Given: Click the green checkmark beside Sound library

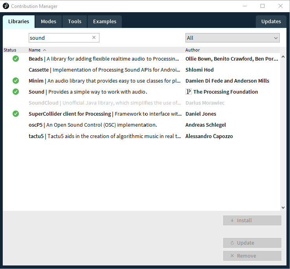Looking at the screenshot, I should coord(16,92).
